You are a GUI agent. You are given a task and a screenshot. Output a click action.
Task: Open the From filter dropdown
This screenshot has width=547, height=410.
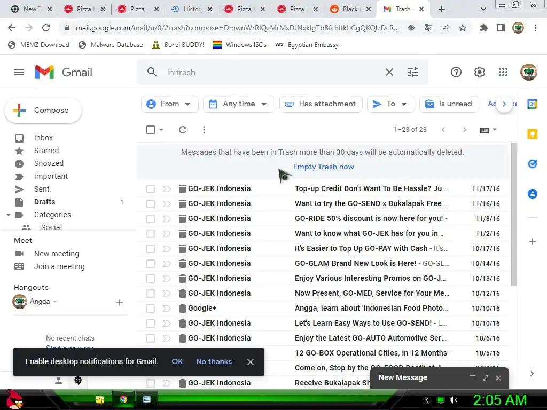coord(169,104)
